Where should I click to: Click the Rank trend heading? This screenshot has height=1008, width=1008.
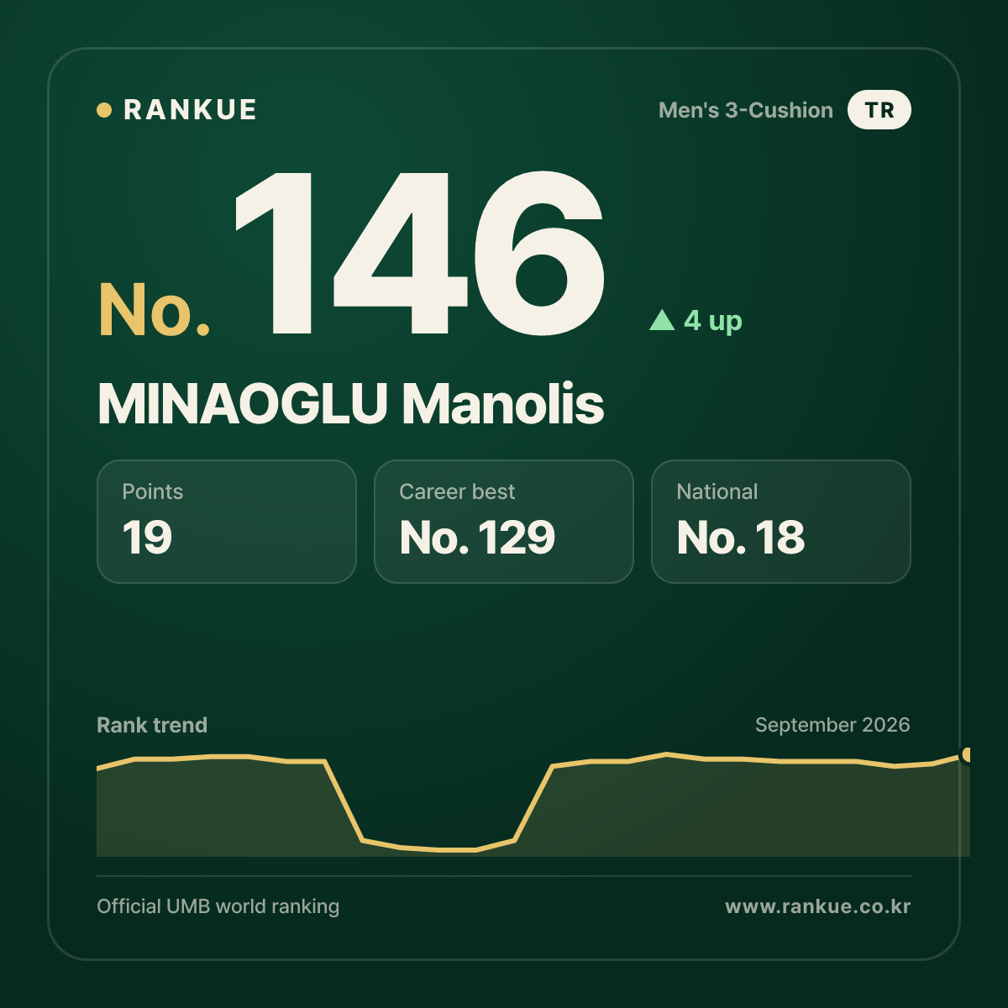[152, 725]
